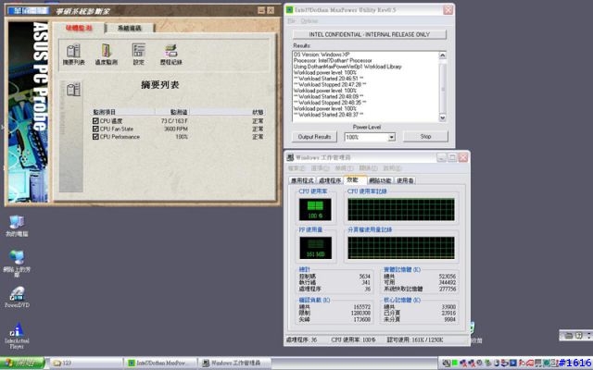Switch to the Intel Dothan MaxPow taskbar button
The image size is (593, 370).
pos(160,364)
